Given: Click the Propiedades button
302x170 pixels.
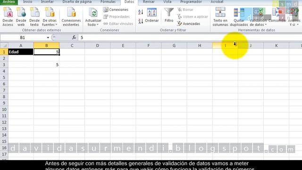Looking at the screenshot, I should [117, 17].
